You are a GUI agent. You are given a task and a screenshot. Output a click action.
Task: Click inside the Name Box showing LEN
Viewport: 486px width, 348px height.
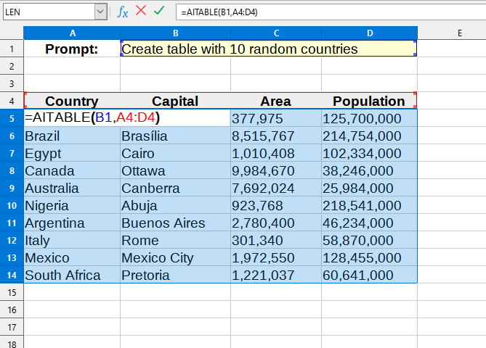[47, 12]
